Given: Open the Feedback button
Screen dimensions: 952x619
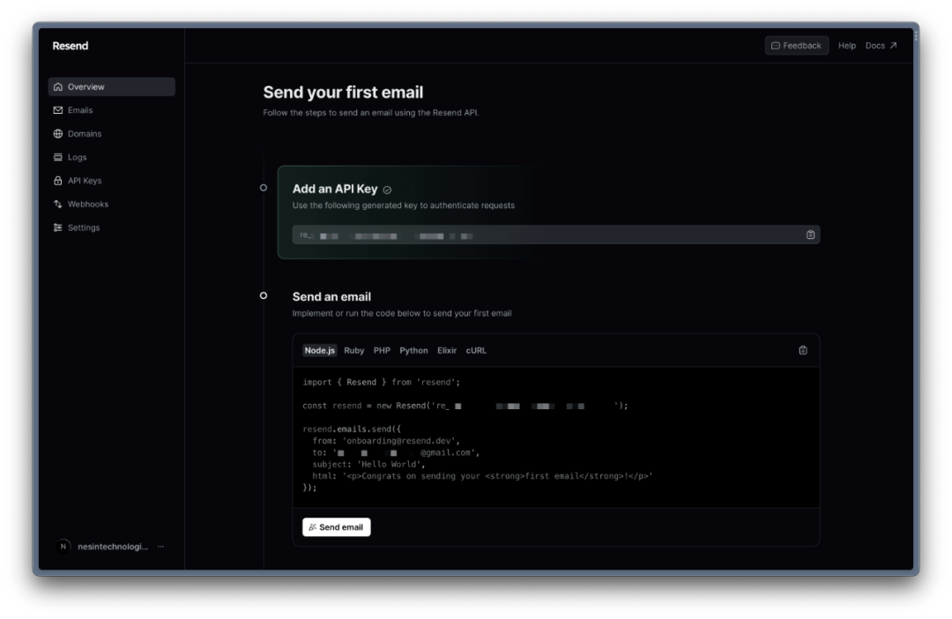Looking at the screenshot, I should tap(796, 46).
